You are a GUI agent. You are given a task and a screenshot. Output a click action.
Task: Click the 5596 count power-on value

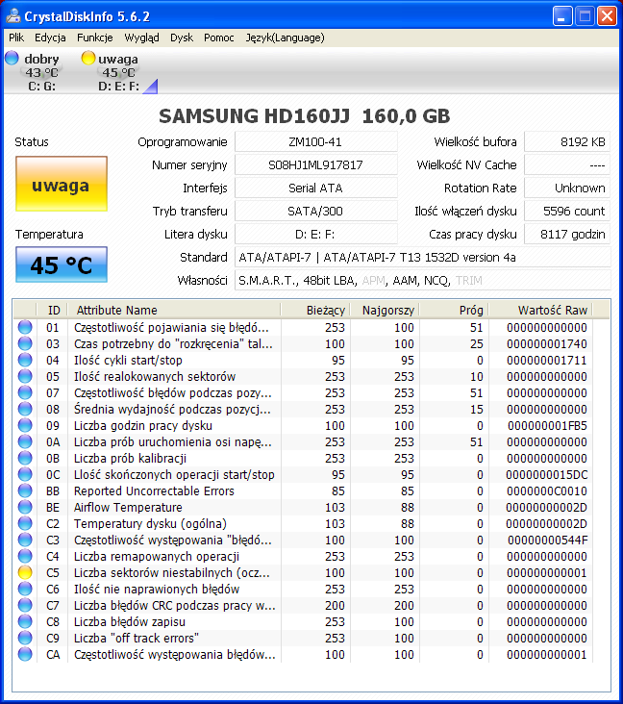pos(567,211)
